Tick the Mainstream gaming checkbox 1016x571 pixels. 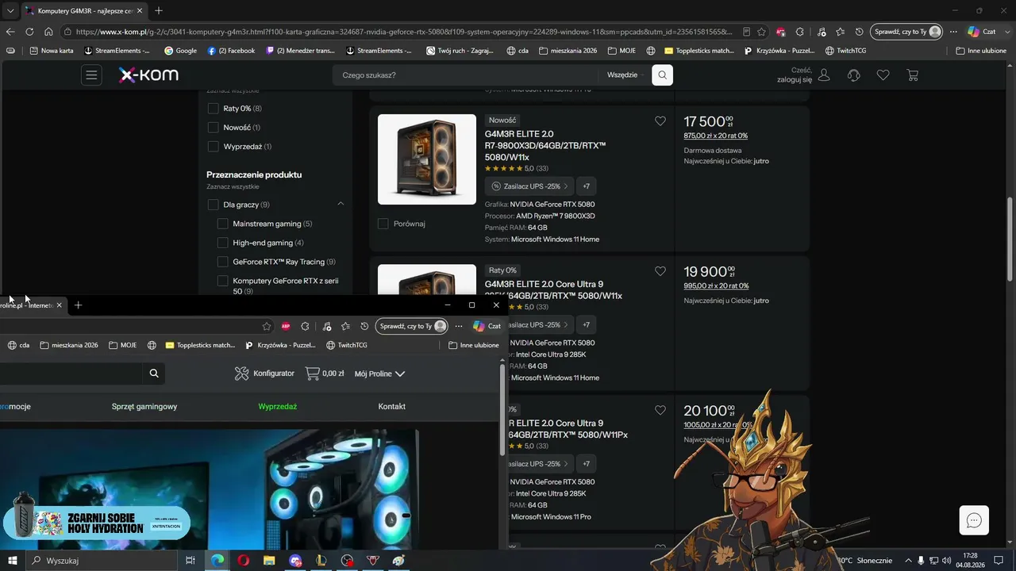click(x=222, y=224)
